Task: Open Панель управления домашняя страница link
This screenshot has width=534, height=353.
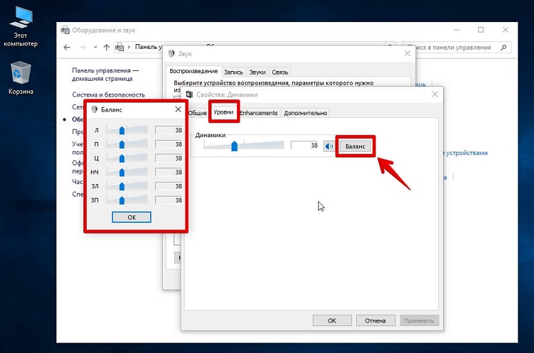Action: (105, 74)
